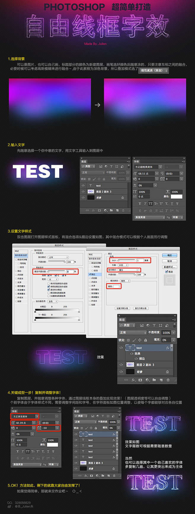Click new group folder icon in single-test-layer Layers panel
The width and height of the screenshot is (195, 514).
(x=111, y=210)
